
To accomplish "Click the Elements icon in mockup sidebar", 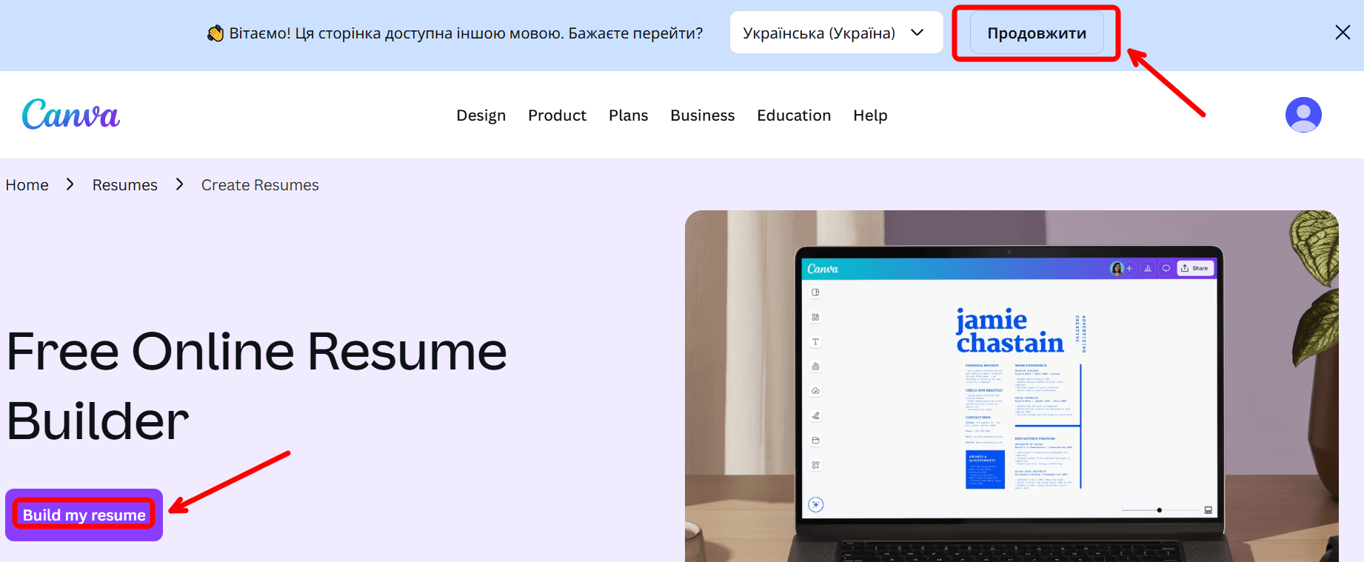I will click(815, 317).
